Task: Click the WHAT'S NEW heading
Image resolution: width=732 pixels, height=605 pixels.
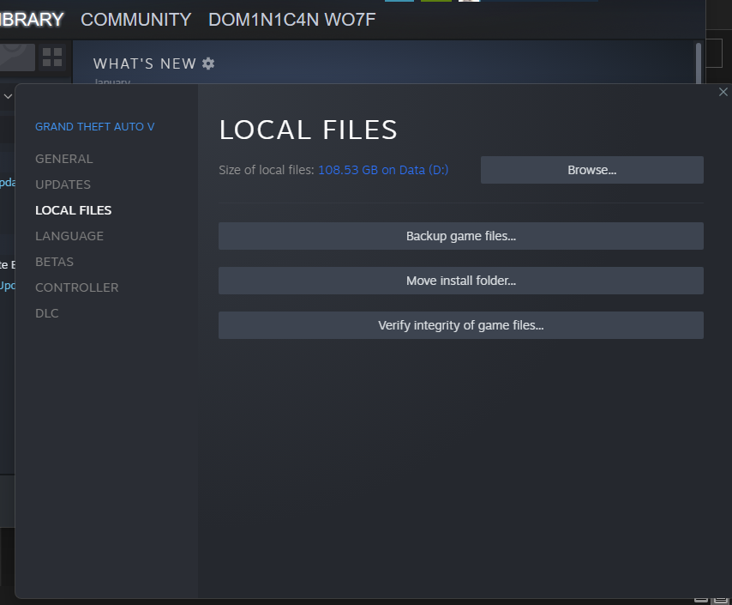Action: [145, 64]
